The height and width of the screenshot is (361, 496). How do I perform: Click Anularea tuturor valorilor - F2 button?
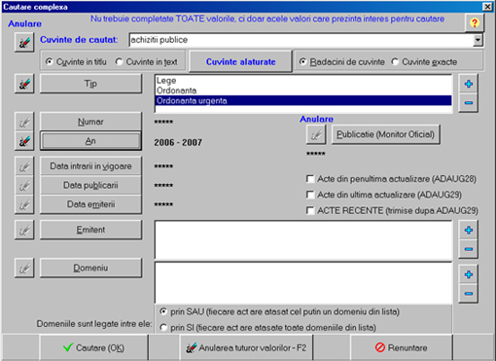[x=246, y=347]
